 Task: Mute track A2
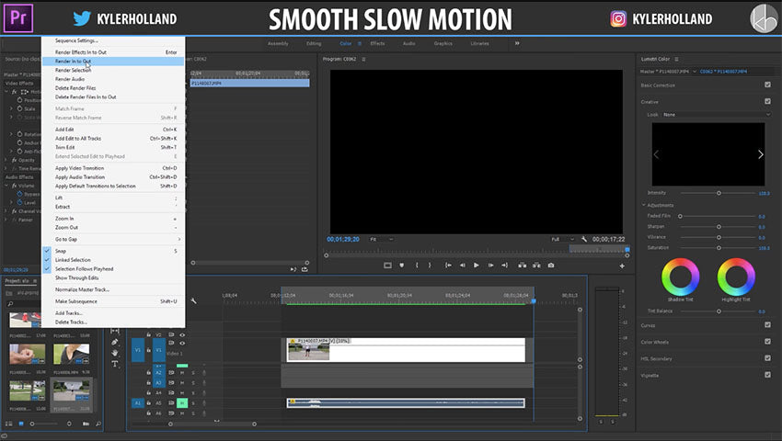point(182,372)
